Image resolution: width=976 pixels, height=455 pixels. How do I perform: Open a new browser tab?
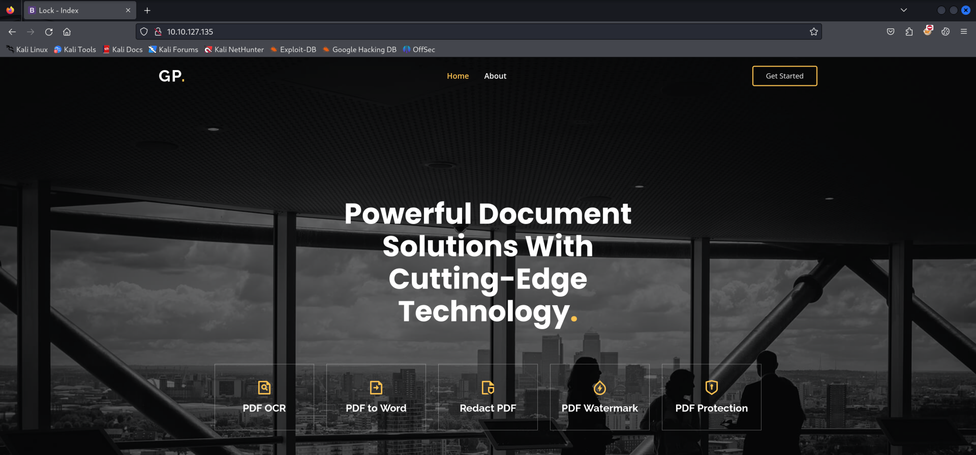(147, 10)
